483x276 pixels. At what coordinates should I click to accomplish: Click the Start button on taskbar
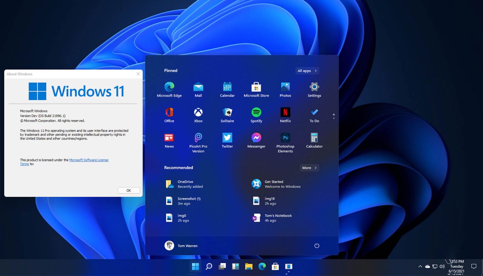click(195, 266)
